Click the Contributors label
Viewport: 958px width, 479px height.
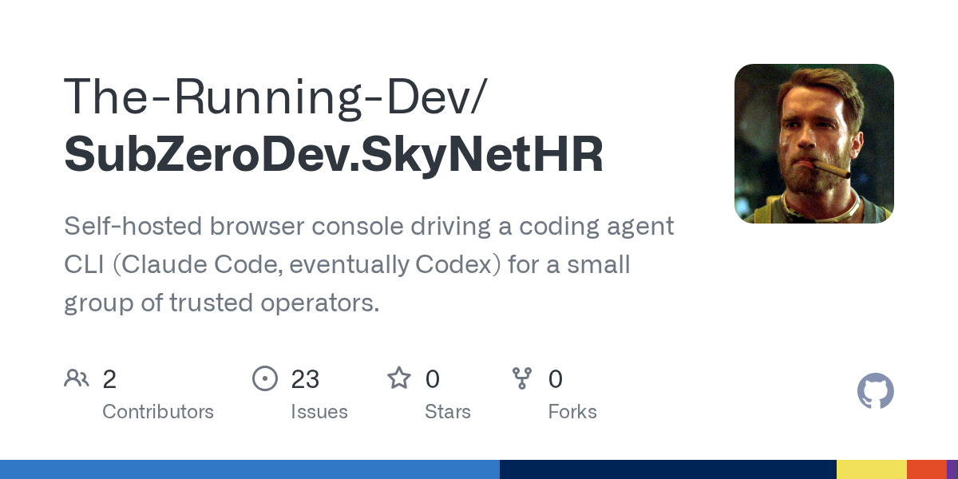point(158,412)
